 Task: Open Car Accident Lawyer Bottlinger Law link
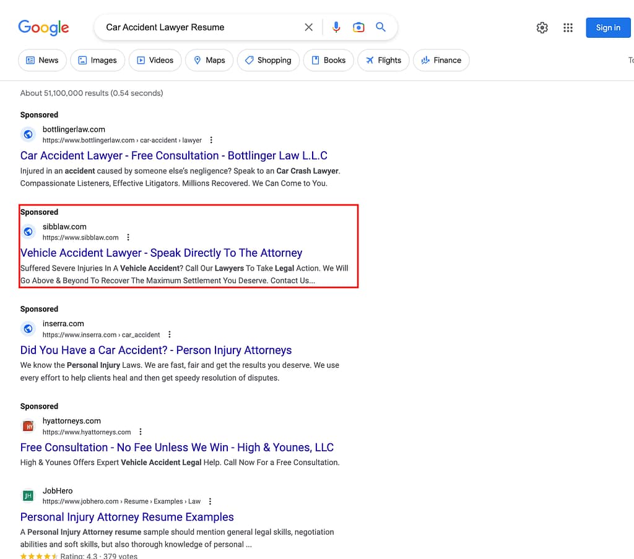pos(174,155)
